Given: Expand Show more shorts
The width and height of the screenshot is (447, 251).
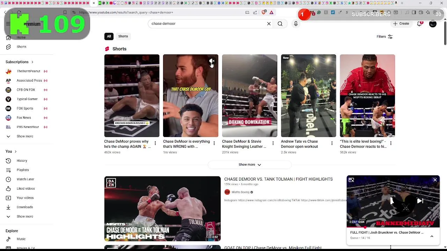Looking at the screenshot, I should click(x=250, y=165).
